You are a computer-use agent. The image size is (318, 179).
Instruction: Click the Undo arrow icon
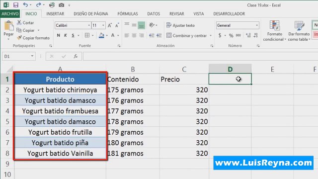click(25, 5)
